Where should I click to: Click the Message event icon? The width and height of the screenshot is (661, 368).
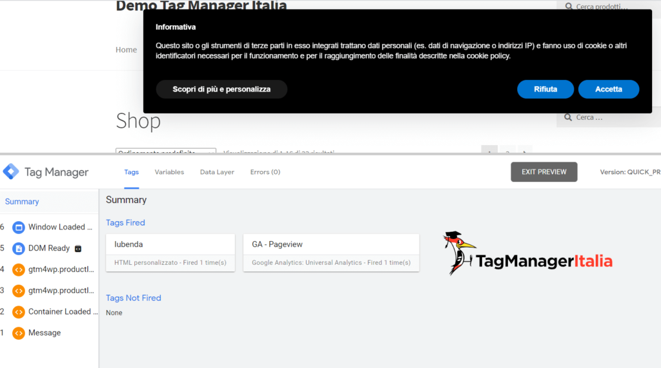click(18, 333)
